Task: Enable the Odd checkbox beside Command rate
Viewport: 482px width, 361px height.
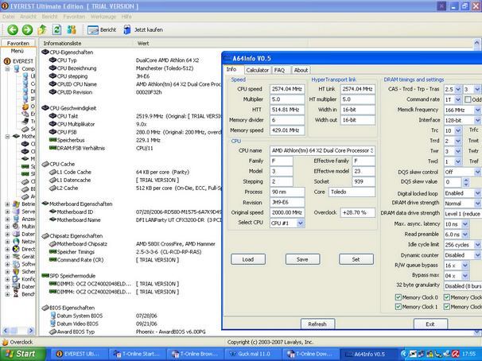Action: click(467, 99)
